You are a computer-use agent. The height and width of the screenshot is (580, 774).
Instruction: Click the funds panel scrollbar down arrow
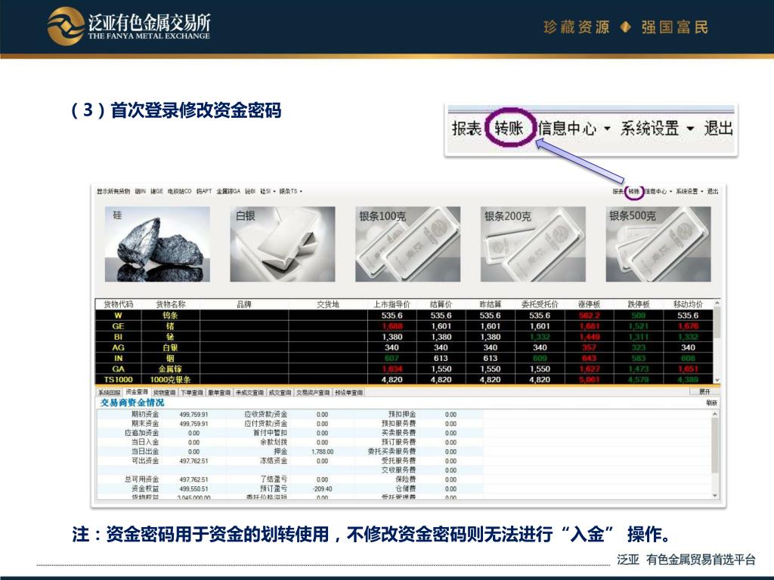click(715, 495)
